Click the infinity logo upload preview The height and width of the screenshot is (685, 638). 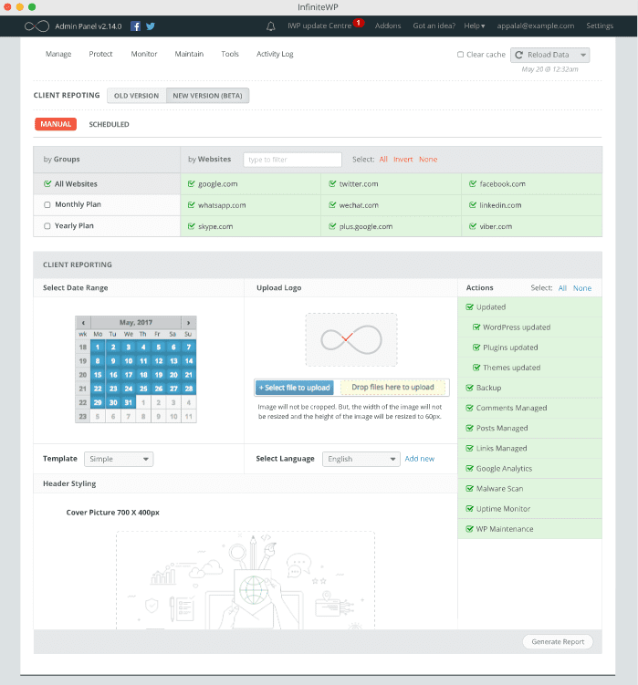point(350,339)
